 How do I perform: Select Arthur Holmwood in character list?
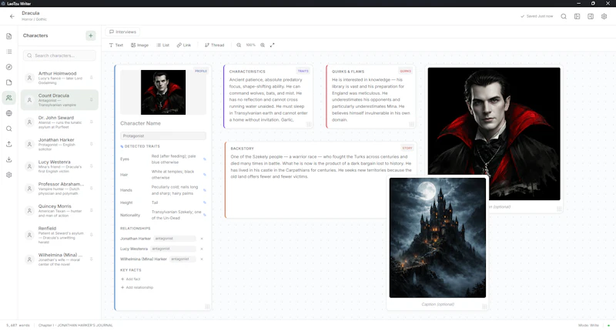pyautogui.click(x=60, y=78)
